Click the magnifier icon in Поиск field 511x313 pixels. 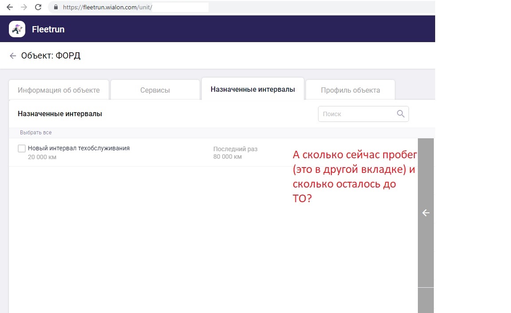tap(401, 114)
